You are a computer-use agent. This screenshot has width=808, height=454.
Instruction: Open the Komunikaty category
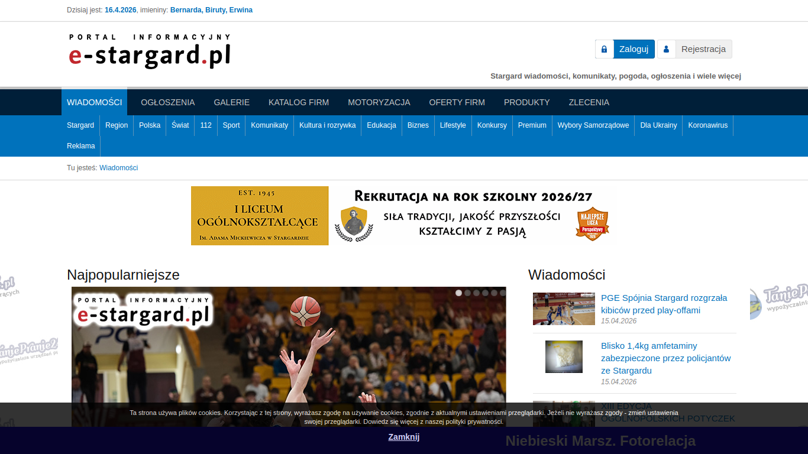click(x=270, y=125)
